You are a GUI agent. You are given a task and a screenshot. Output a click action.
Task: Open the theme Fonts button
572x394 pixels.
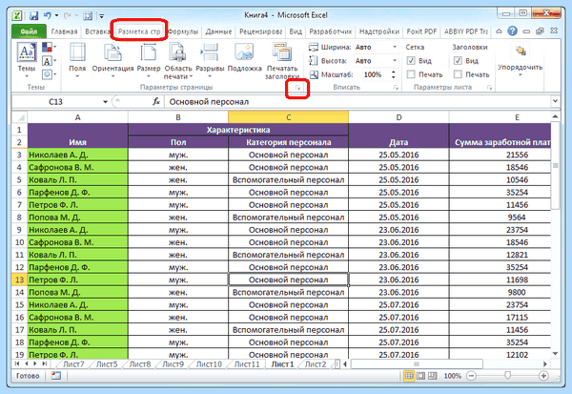click(49, 61)
